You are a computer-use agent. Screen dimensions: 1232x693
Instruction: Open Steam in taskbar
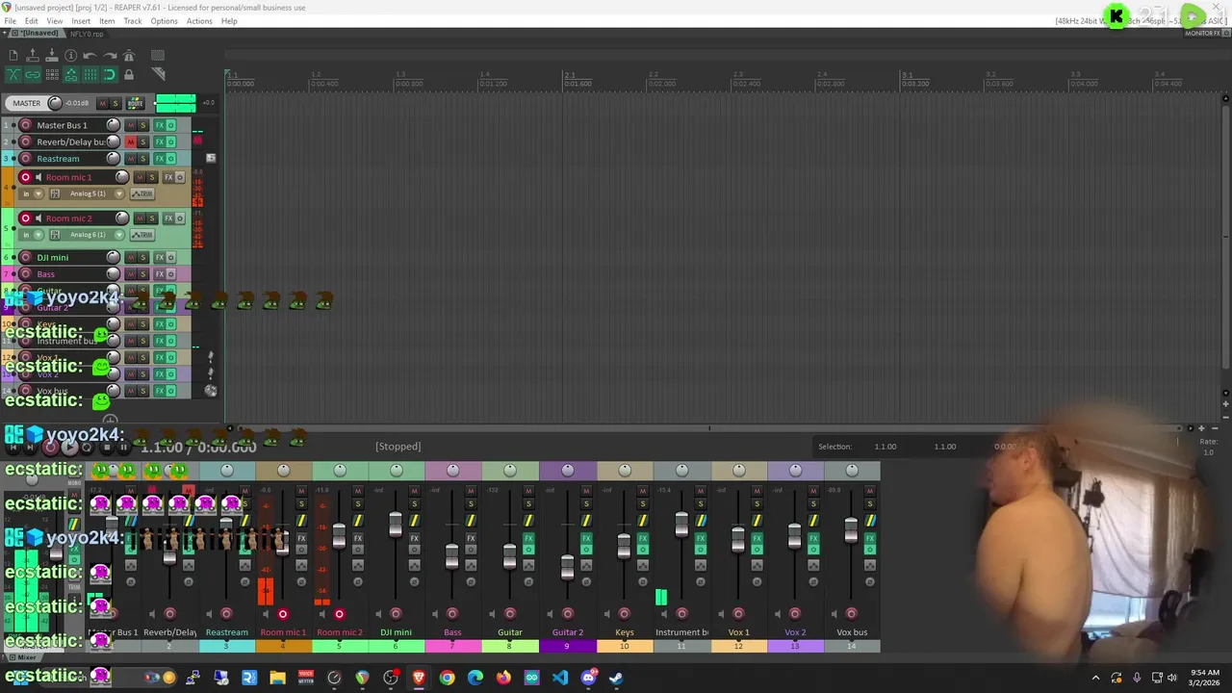click(616, 678)
